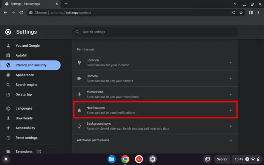Image resolution: width=264 pixels, height=165 pixels.
Task: Close the Settings - Site settings tab
Action: (x=57, y=4)
